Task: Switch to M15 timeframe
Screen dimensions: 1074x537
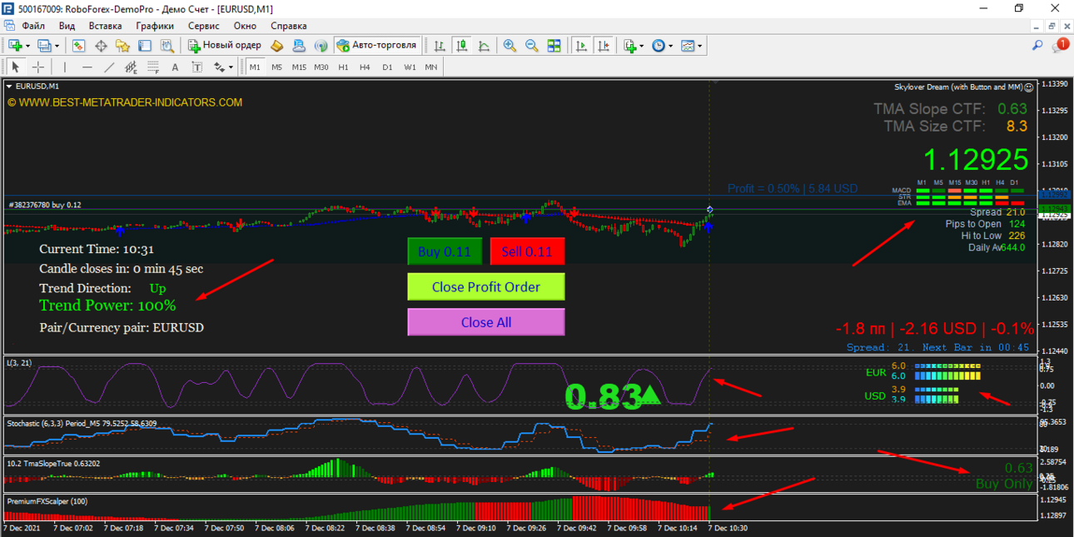Action: click(299, 67)
